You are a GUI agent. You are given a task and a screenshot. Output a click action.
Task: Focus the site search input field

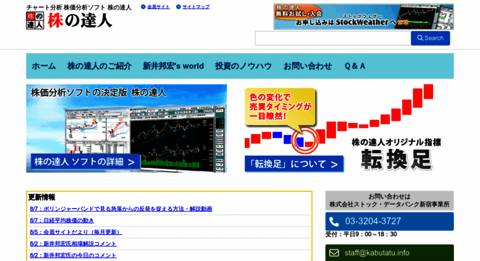(333, 38)
